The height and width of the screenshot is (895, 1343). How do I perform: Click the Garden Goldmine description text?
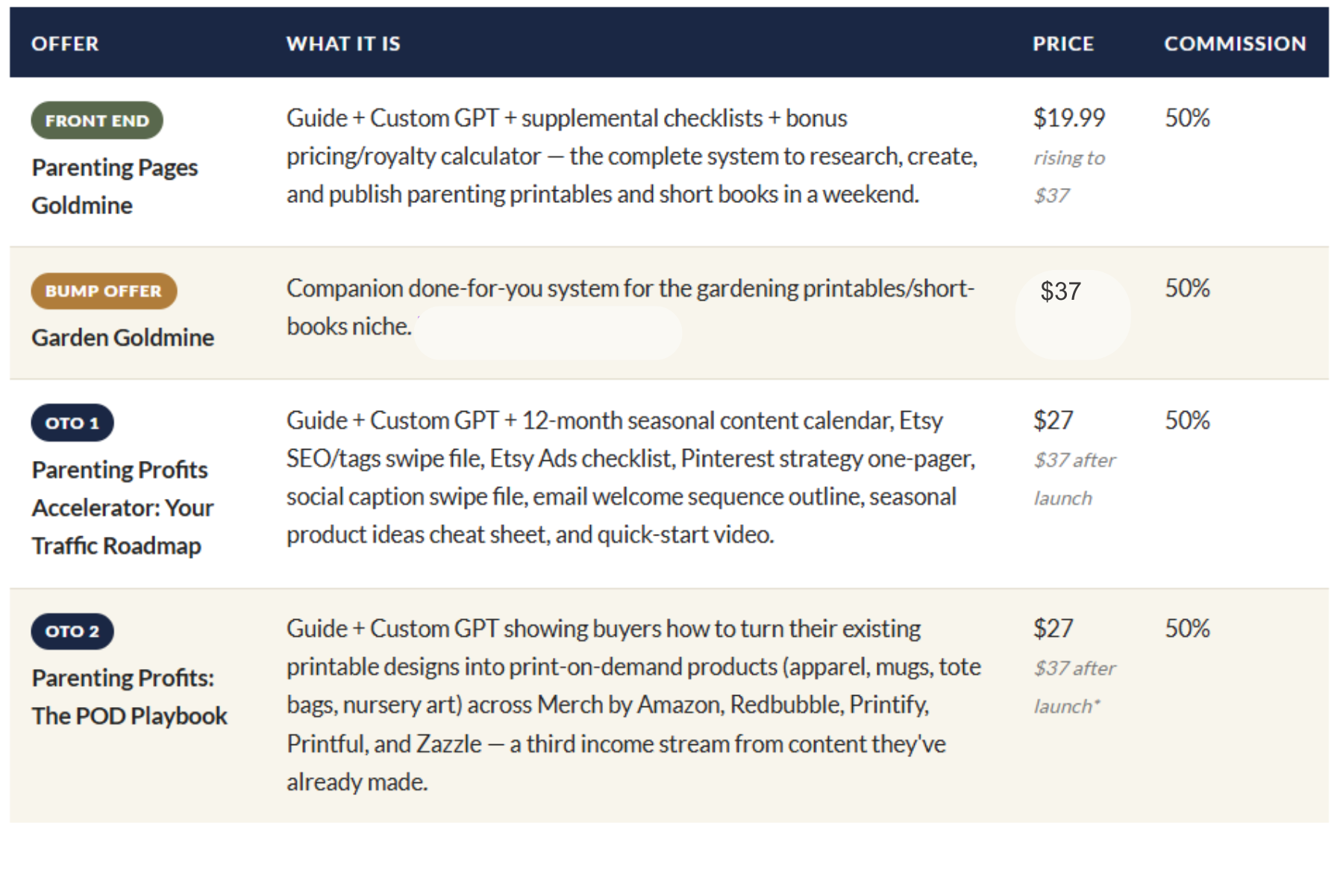[x=630, y=307]
